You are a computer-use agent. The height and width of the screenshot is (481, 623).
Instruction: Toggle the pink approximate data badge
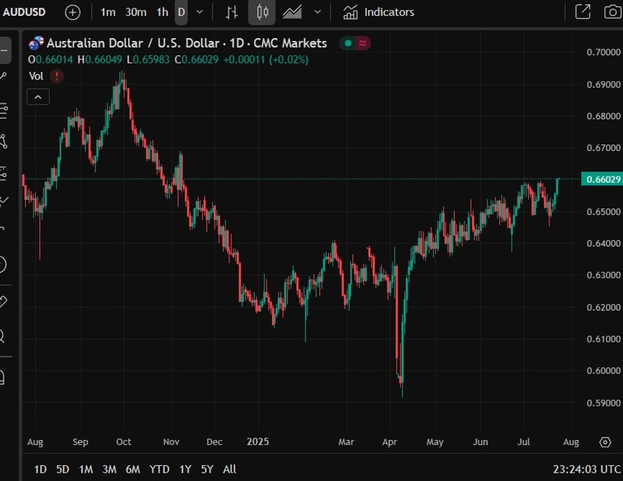pyautogui.click(x=363, y=44)
